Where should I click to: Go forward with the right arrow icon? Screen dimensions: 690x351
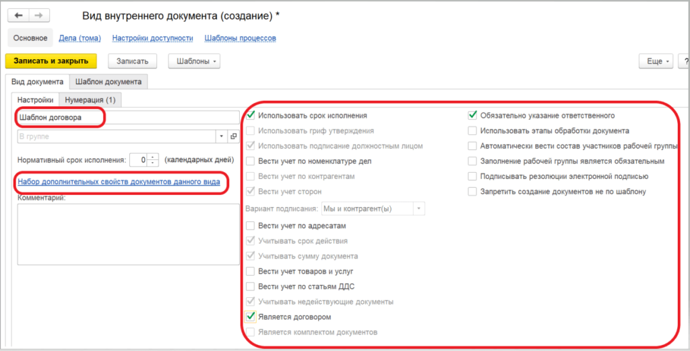pyautogui.click(x=38, y=15)
